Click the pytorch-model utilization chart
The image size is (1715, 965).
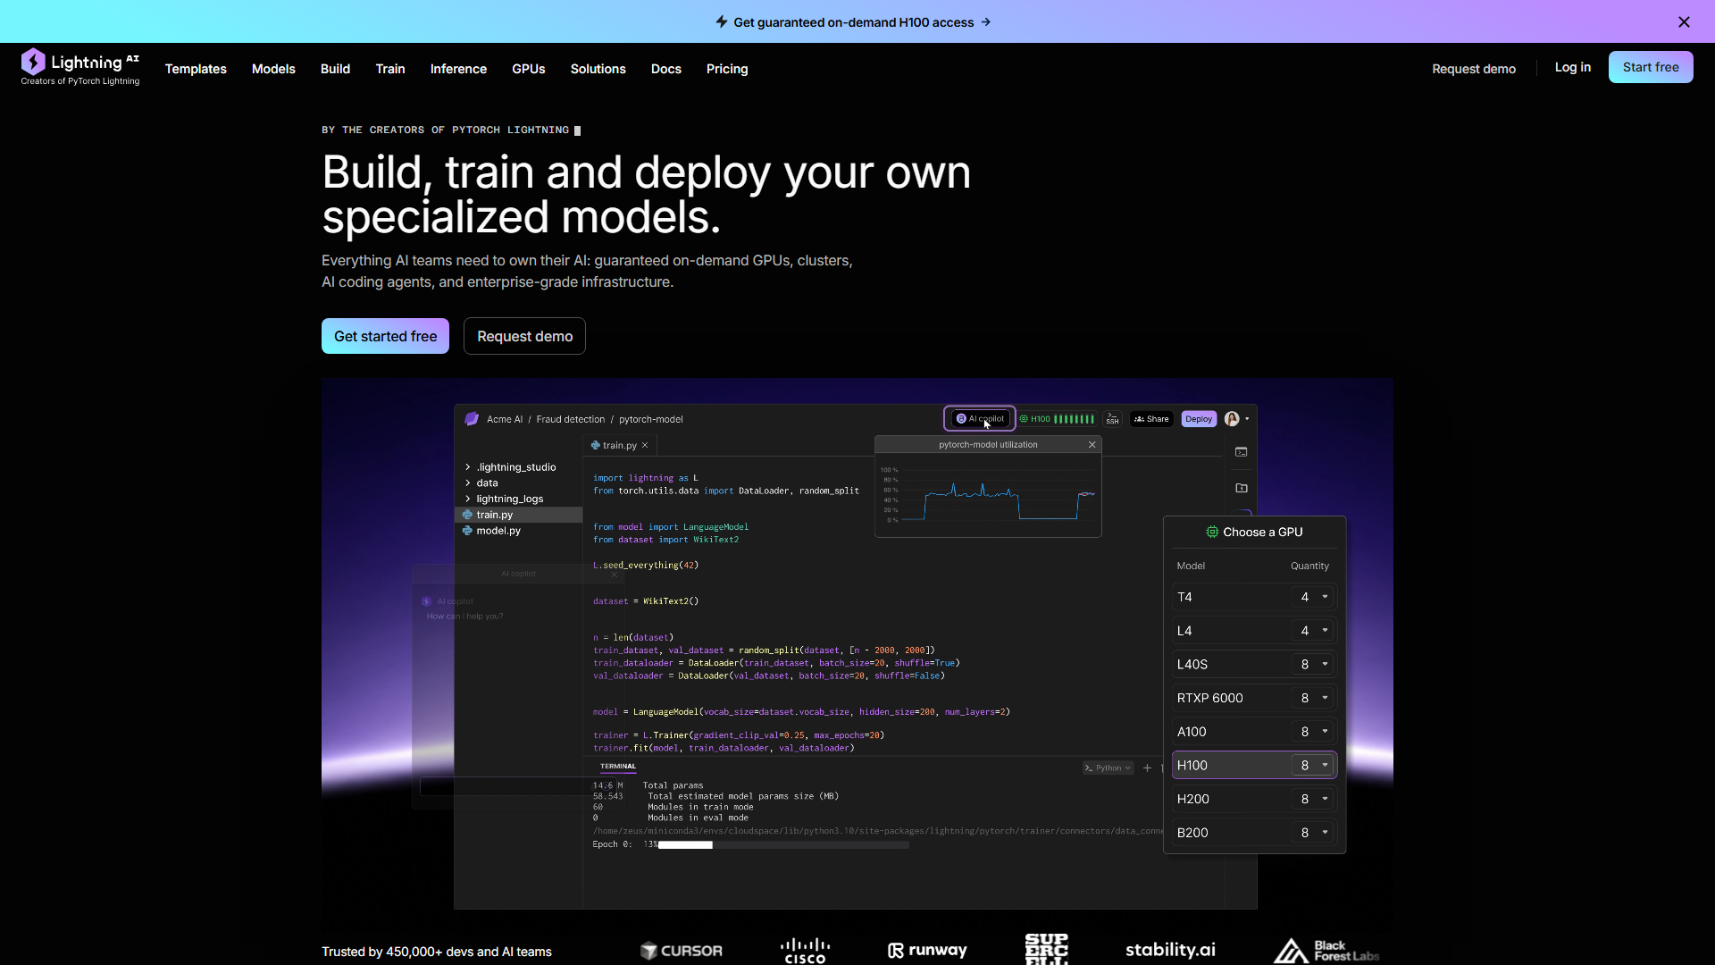point(988,493)
